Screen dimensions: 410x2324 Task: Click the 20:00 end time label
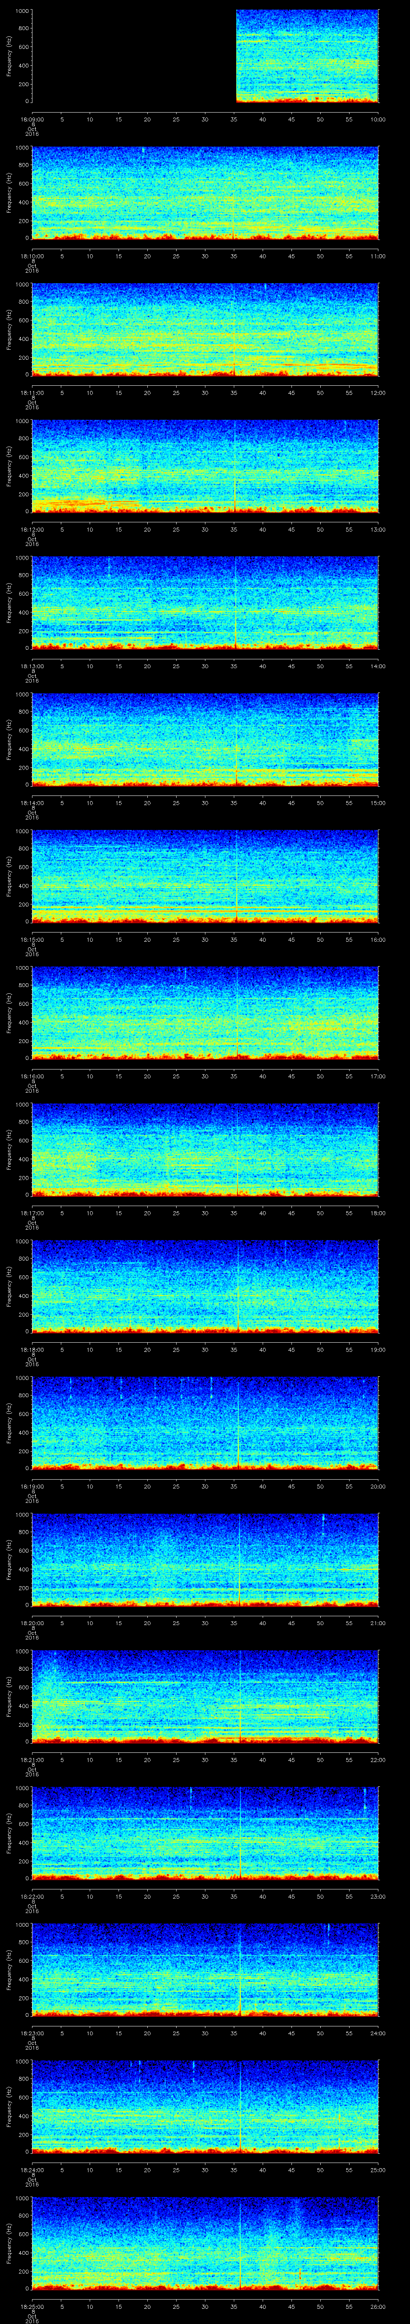tap(378, 1486)
